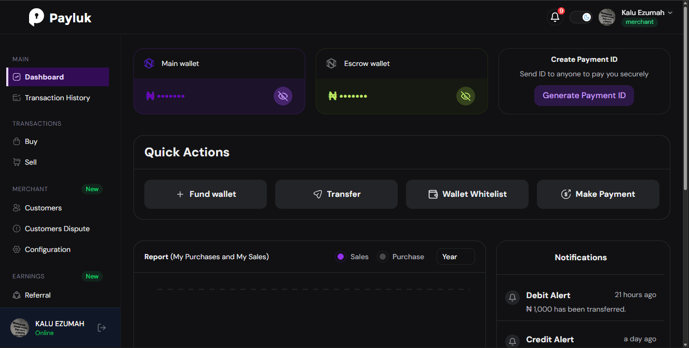Click the Generate Payment ID button
Image resolution: width=689 pixels, height=348 pixels.
point(584,96)
